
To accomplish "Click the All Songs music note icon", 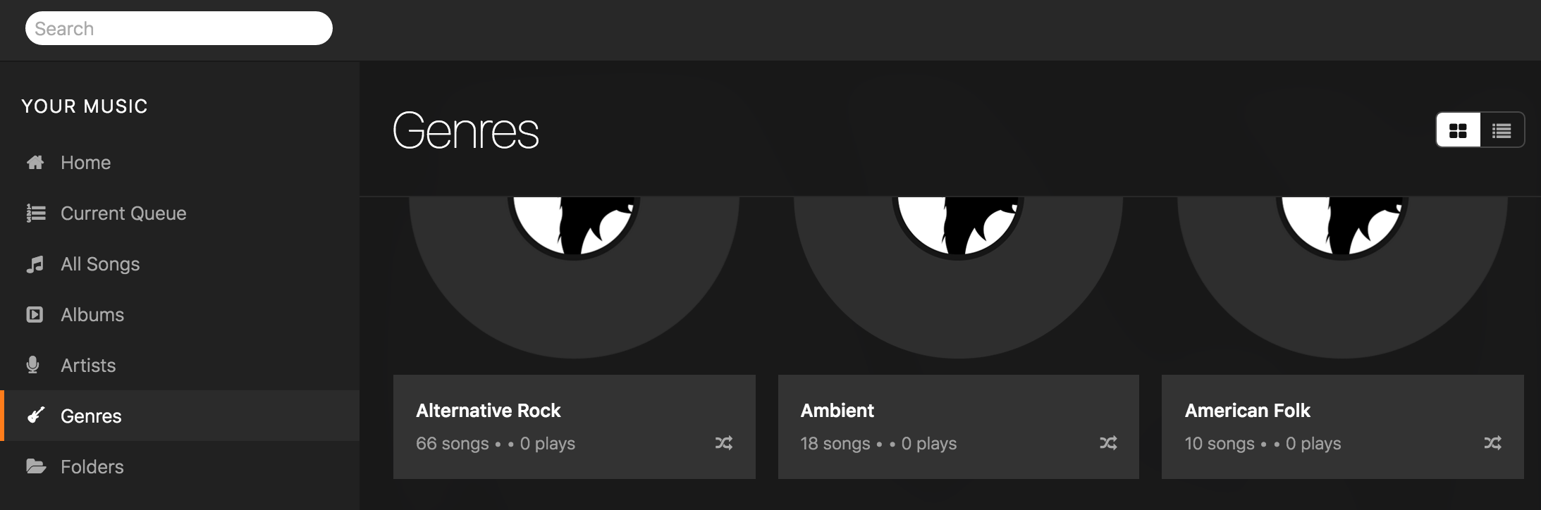I will (35, 264).
